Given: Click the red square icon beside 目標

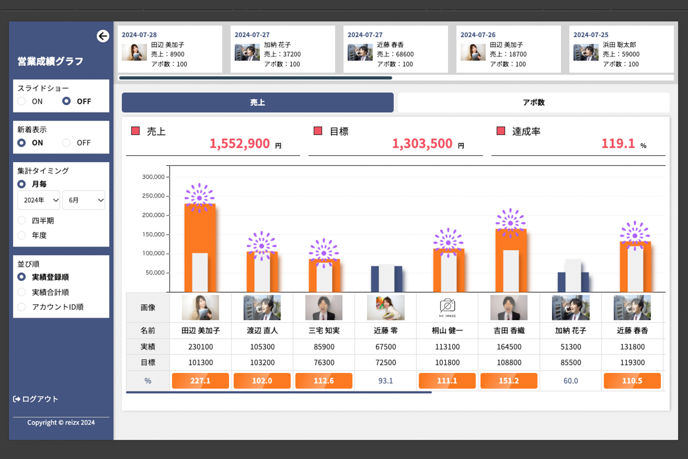Looking at the screenshot, I should click(317, 131).
